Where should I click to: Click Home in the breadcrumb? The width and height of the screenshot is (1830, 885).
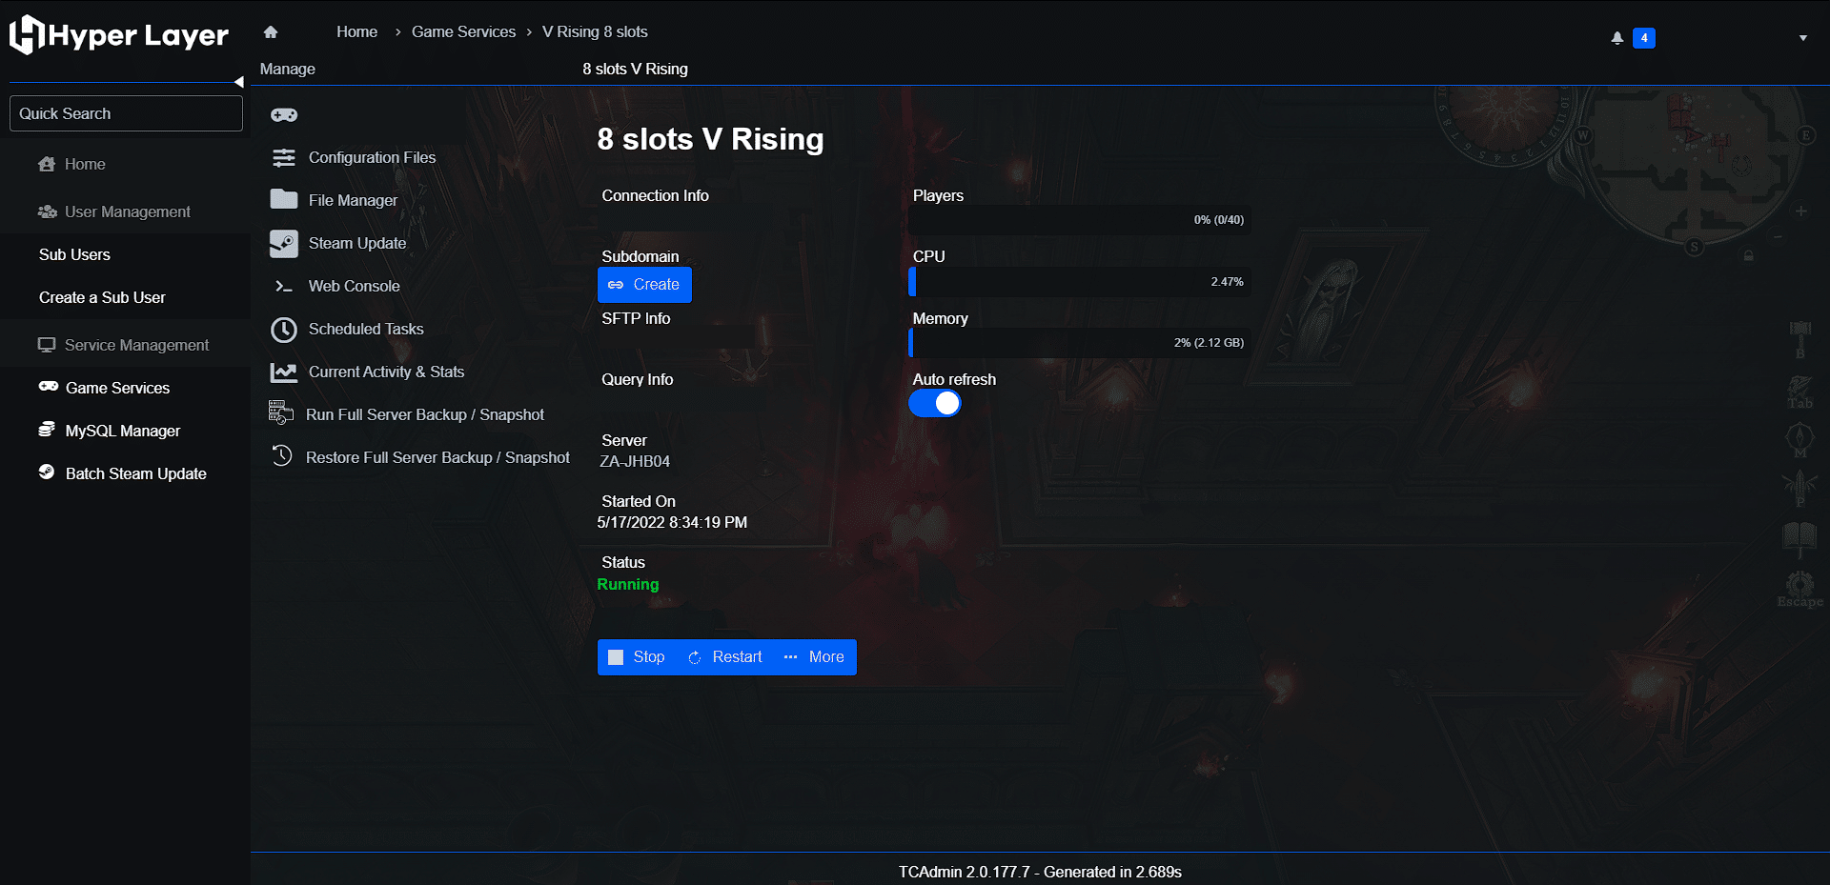click(x=356, y=31)
